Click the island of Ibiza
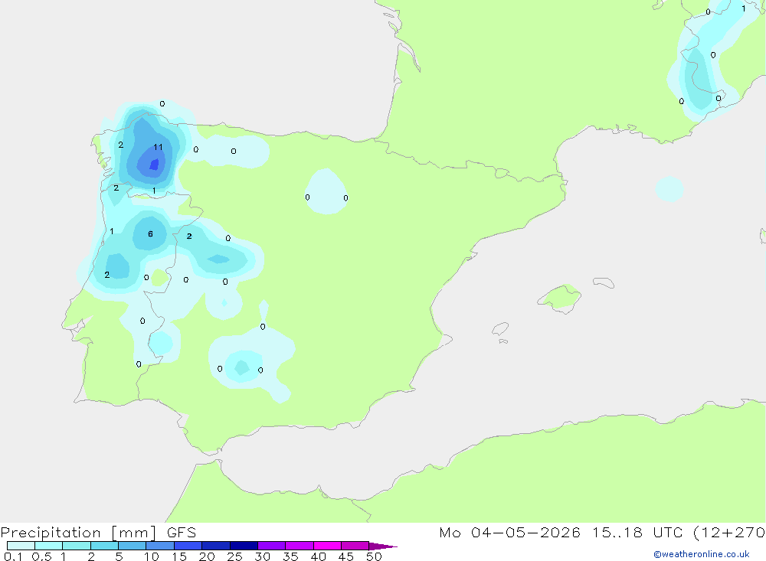The image size is (766, 561). 499,331
